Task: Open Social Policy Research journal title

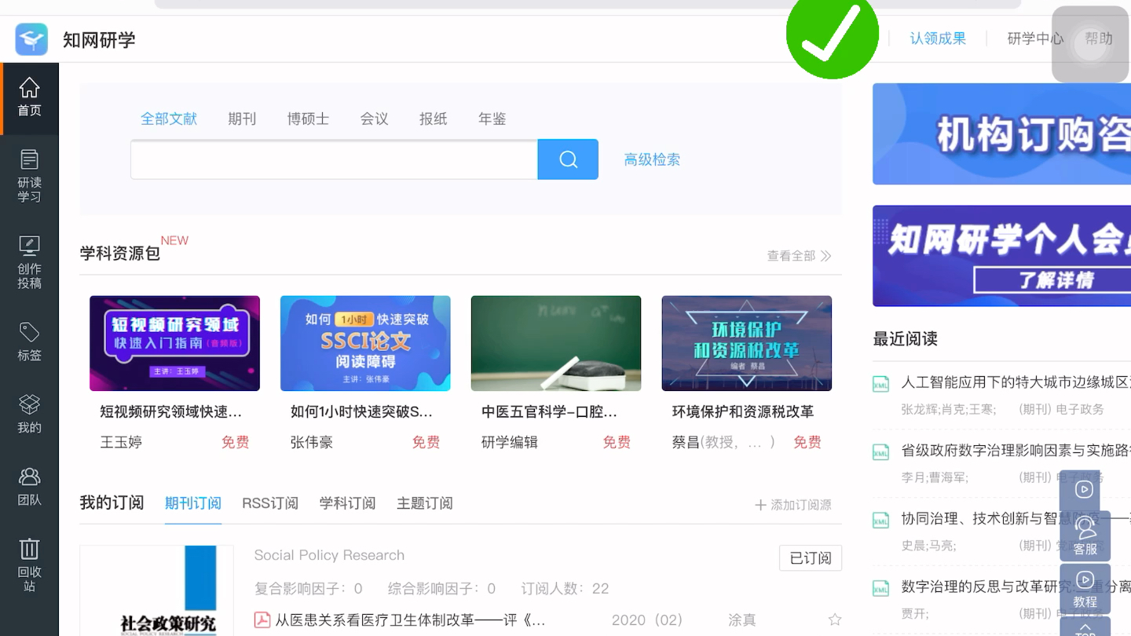Action: coord(329,555)
